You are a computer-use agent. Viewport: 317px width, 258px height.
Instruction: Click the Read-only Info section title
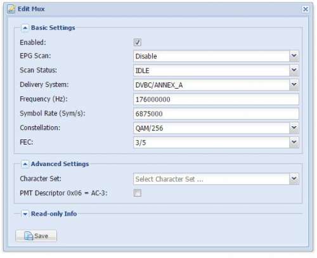point(54,214)
